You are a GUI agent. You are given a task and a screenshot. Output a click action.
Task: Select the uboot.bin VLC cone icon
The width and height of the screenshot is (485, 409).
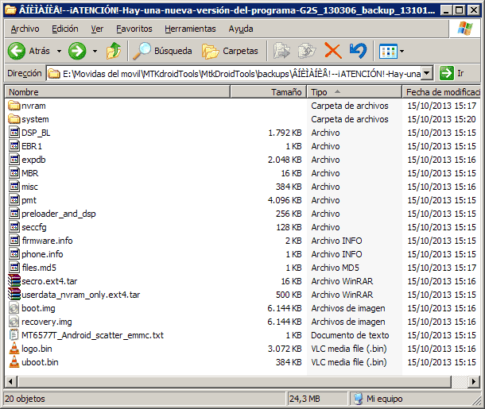pyautogui.click(x=14, y=362)
